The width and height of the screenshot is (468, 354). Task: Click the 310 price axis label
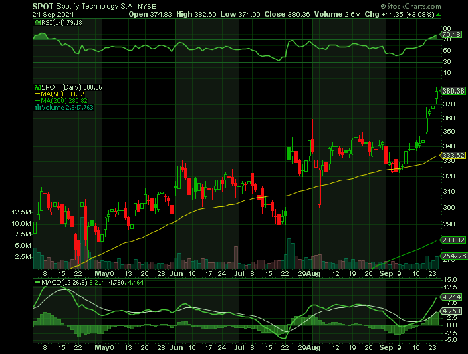449,192
